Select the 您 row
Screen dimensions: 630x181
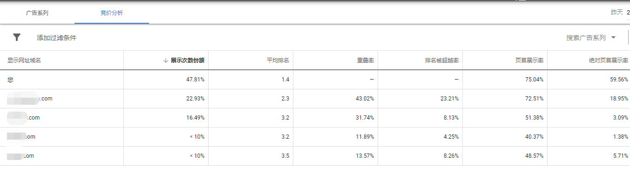(315, 80)
